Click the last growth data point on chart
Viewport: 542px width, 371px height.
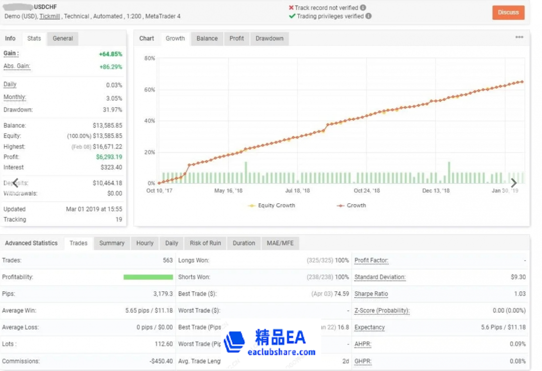(522, 82)
